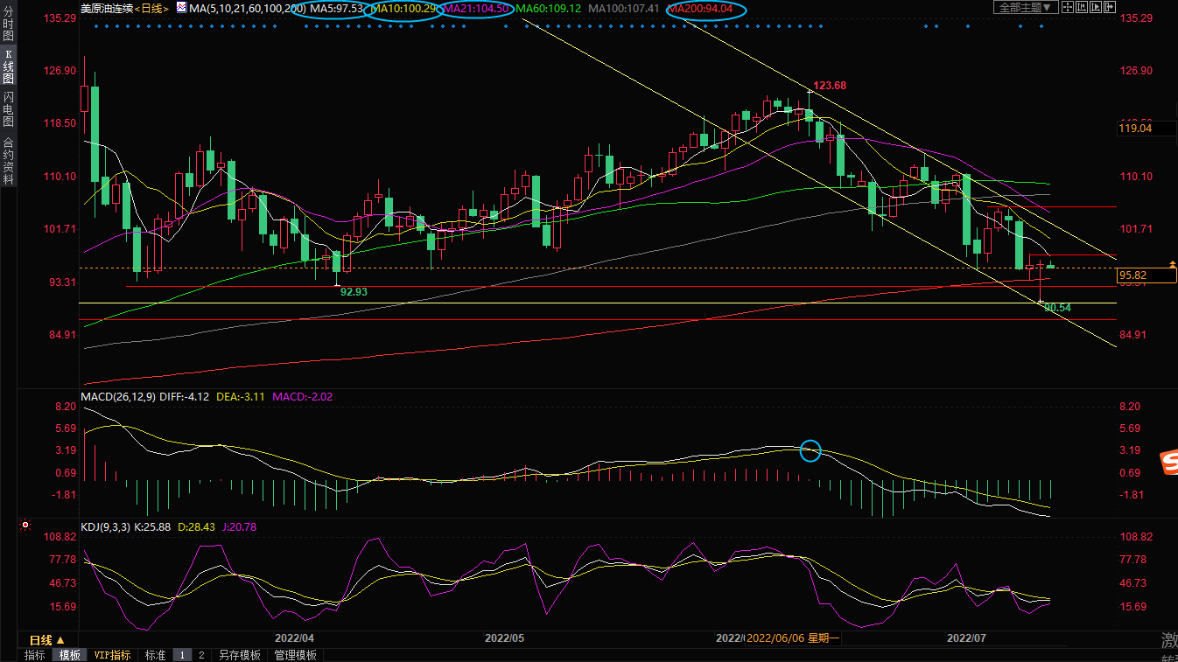This screenshot has height=662, width=1178.
Task: Open VIP指标 tab
Action: pyautogui.click(x=112, y=655)
